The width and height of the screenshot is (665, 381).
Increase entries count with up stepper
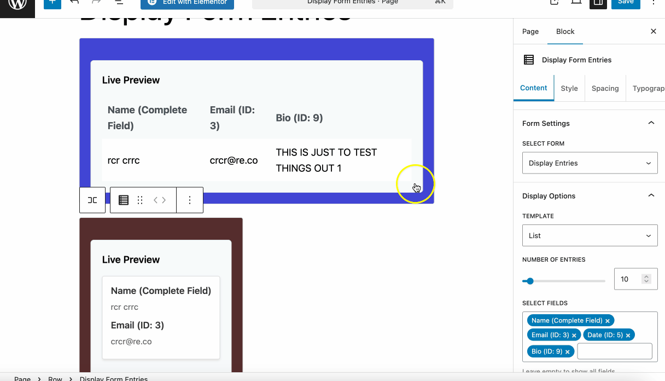coord(646,276)
